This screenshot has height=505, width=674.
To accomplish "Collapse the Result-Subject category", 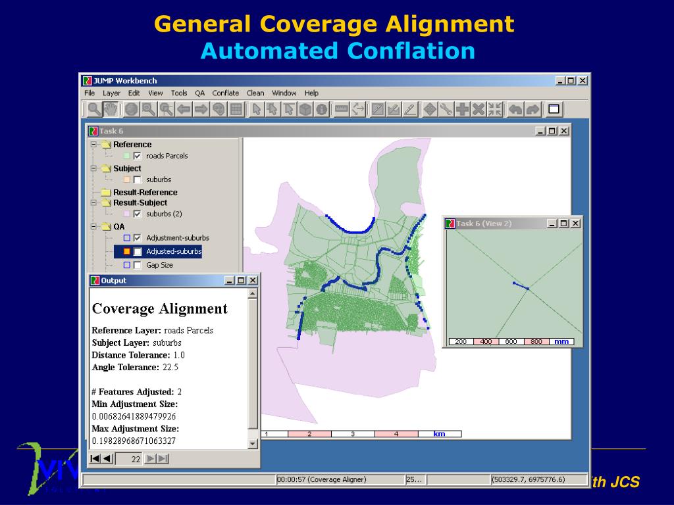I will pos(93,203).
